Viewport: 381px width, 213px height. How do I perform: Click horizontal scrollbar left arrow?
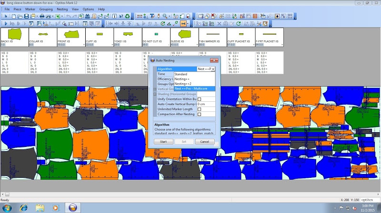coord(3,194)
